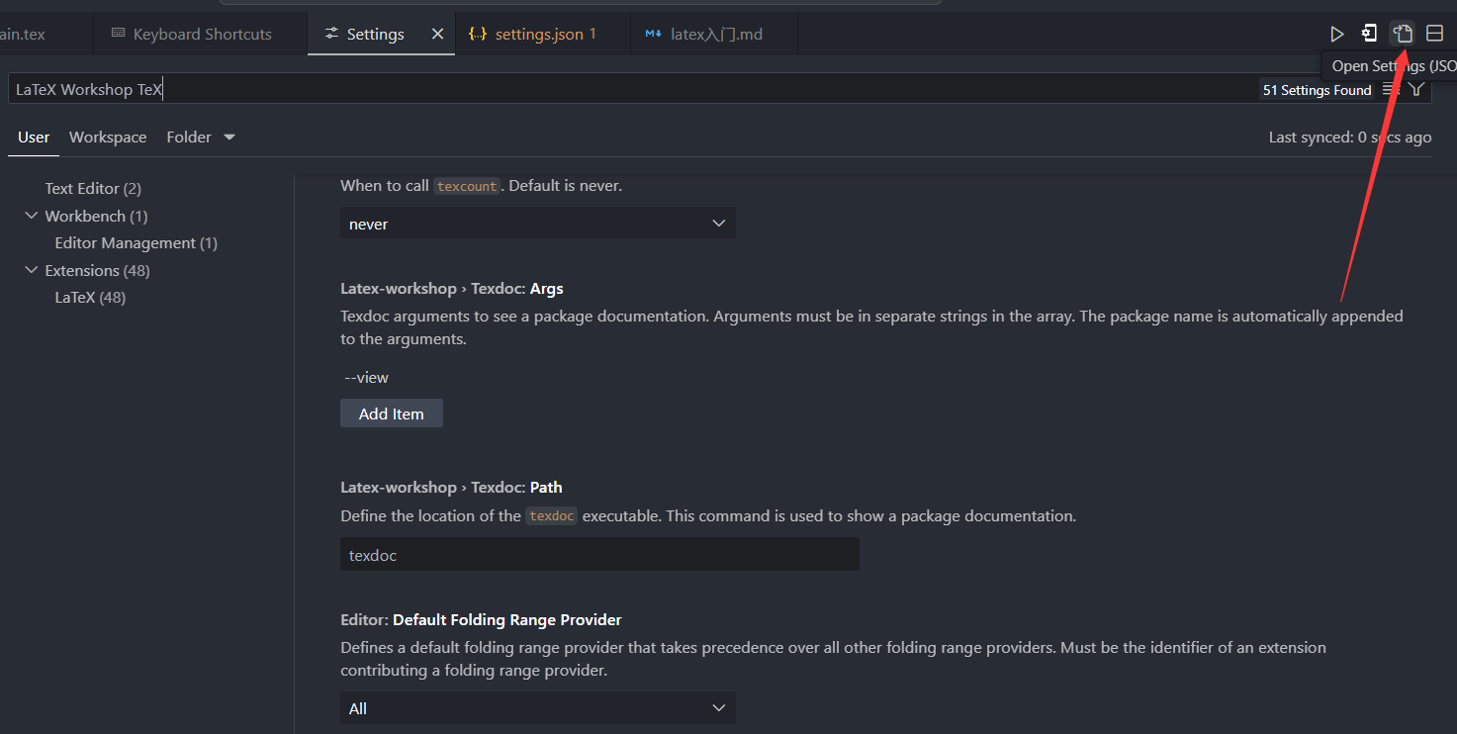Click the Latex-workshop Texdoc: Args heading
This screenshot has height=734, width=1457.
tap(452, 289)
